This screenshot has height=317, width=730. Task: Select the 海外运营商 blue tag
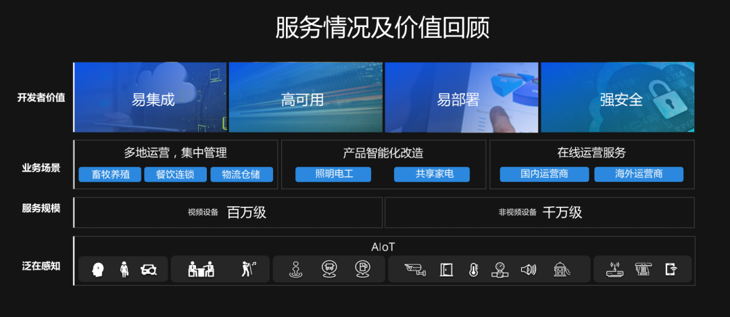[x=639, y=174]
